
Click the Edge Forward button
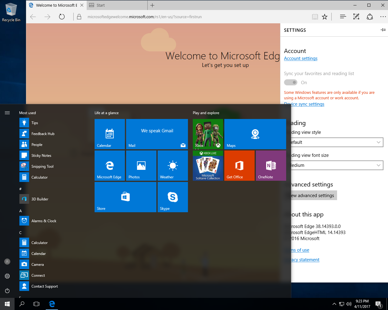tap(47, 17)
